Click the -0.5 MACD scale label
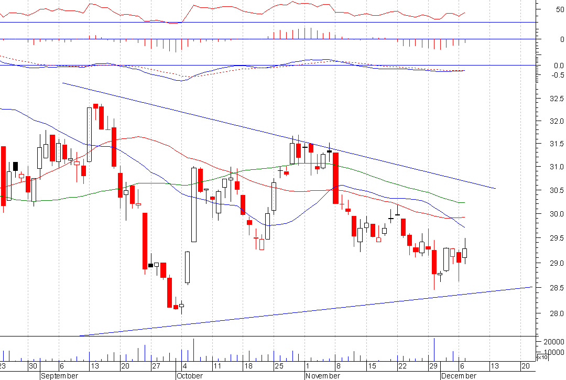The height and width of the screenshot is (380, 566). (558, 75)
